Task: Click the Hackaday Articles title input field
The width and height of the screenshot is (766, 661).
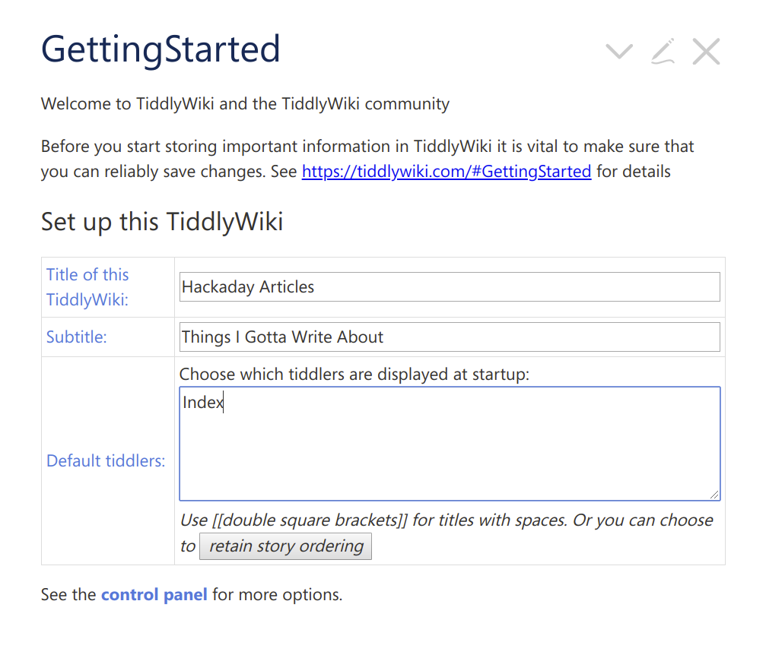Action: pyautogui.click(x=449, y=287)
